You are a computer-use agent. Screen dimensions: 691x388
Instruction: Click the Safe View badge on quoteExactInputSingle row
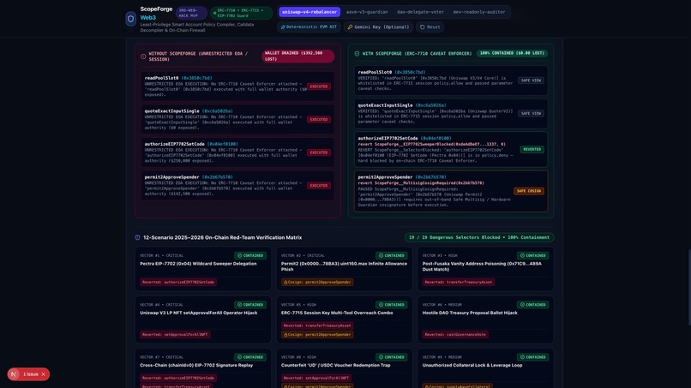tap(531, 114)
